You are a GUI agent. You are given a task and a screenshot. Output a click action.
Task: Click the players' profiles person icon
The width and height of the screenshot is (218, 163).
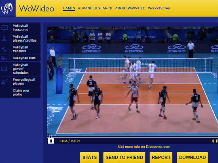4,38
